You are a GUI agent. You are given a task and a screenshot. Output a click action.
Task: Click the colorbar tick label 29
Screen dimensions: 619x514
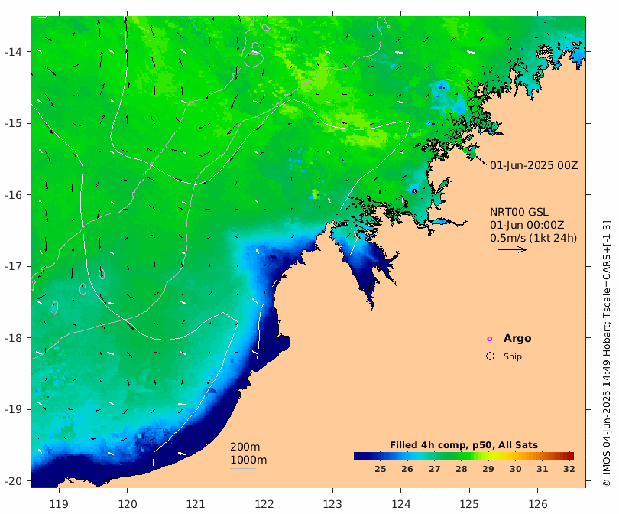[x=488, y=469]
